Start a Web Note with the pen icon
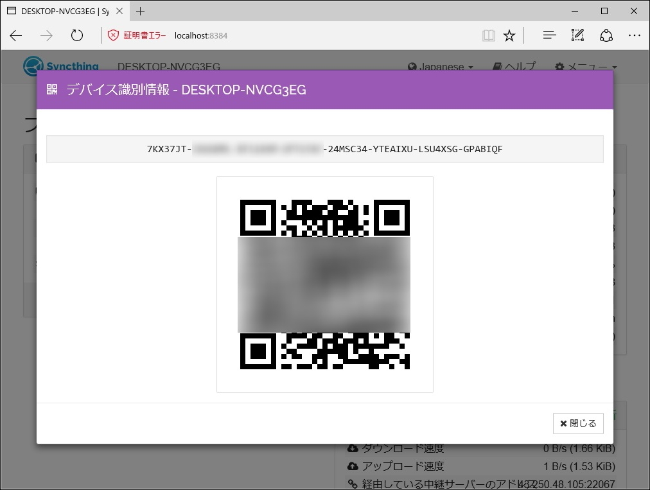The width and height of the screenshot is (650, 490). [x=577, y=35]
